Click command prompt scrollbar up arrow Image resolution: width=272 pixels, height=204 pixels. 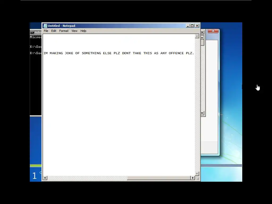(x=202, y=37)
